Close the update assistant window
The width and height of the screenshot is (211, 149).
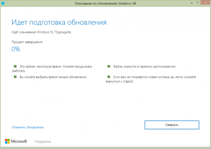pos(205,2)
